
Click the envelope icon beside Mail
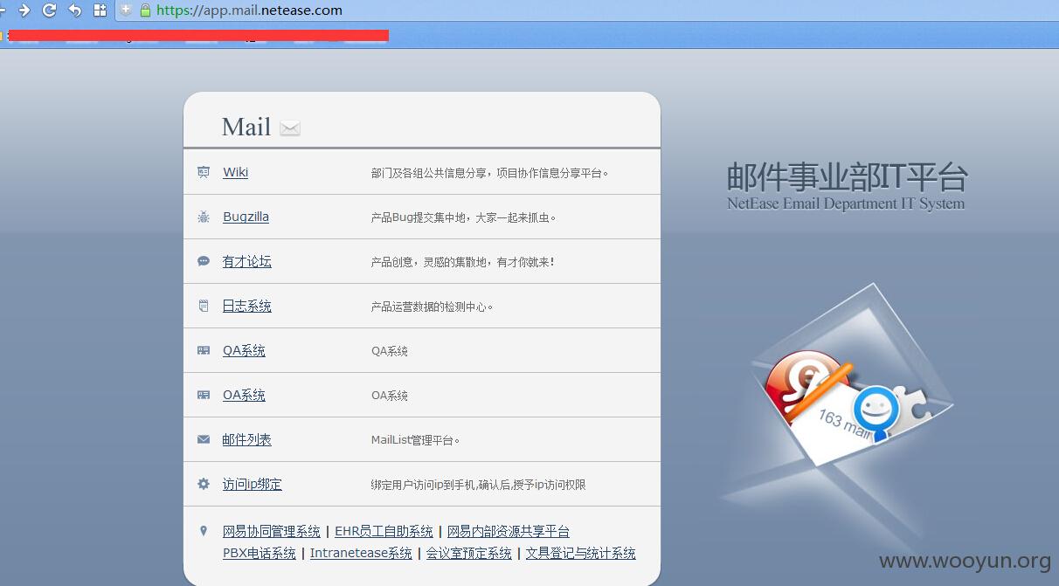pos(290,128)
